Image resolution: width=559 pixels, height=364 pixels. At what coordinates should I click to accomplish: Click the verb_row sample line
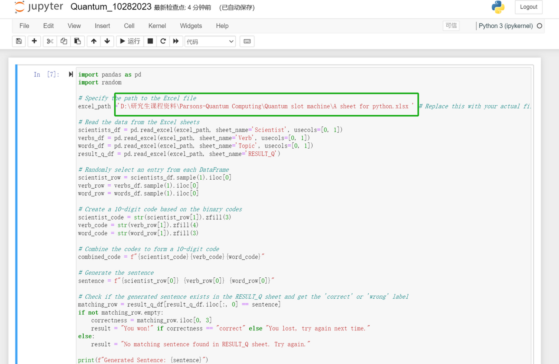point(138,185)
